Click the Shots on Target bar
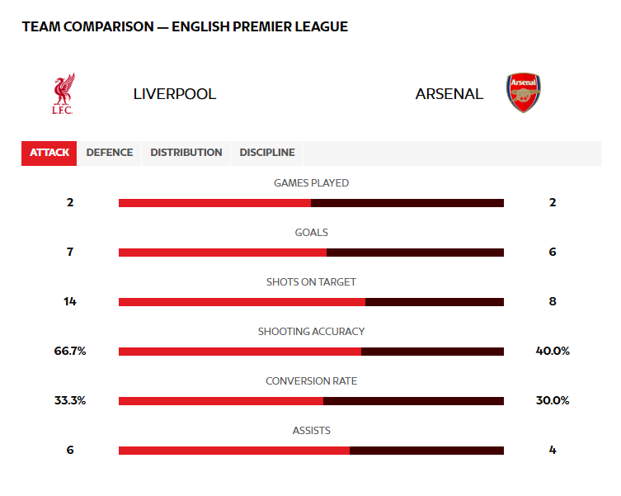The height and width of the screenshot is (496, 621). click(311, 302)
